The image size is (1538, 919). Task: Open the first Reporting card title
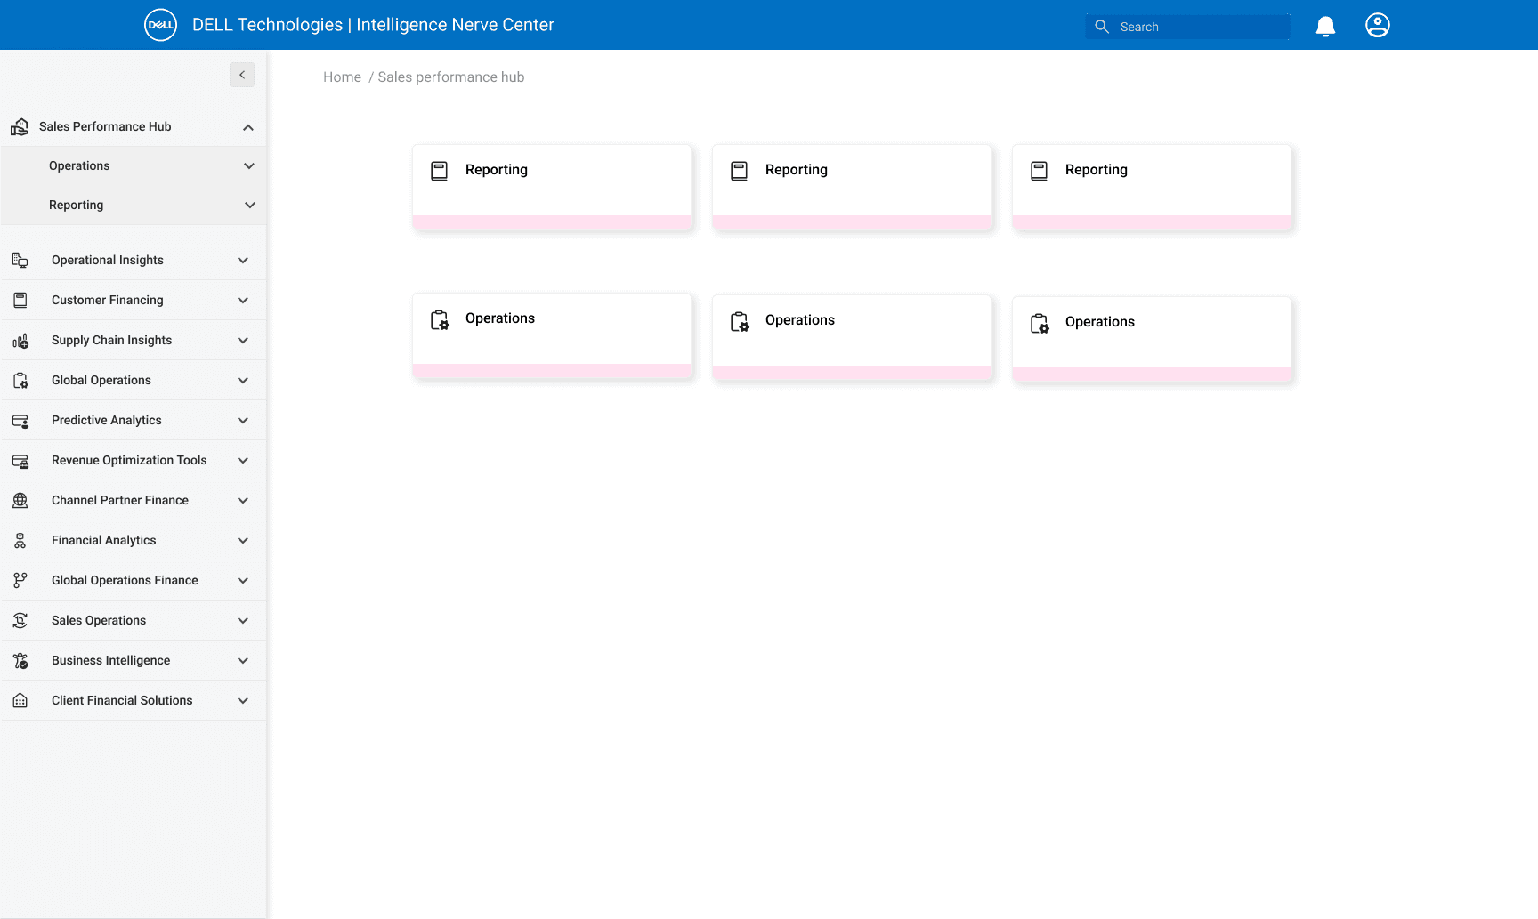(x=497, y=170)
